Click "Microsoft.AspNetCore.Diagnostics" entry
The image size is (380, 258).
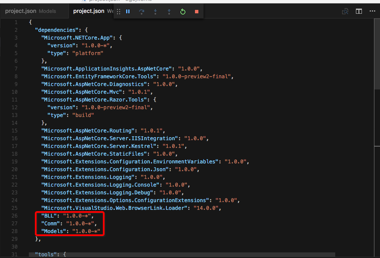coord(94,84)
